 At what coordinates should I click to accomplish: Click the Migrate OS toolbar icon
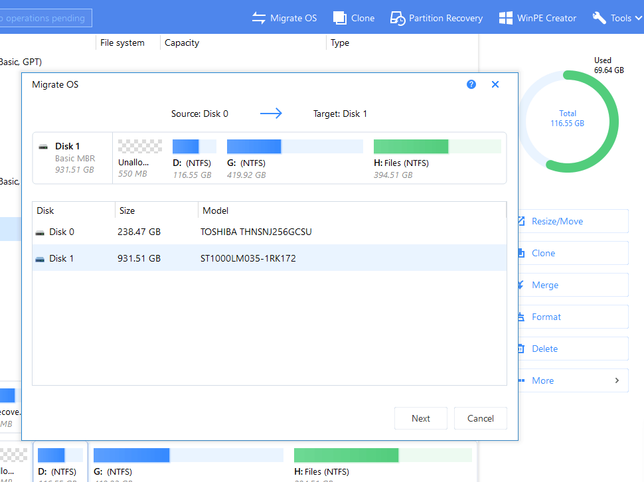pos(259,18)
